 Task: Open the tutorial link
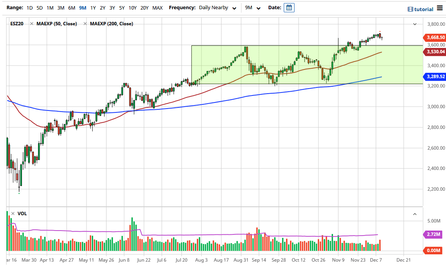424,9
